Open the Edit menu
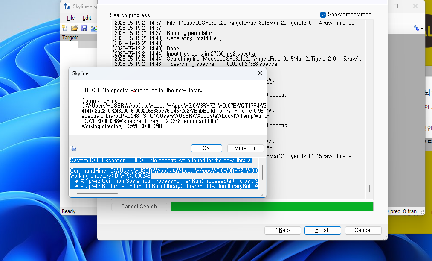Viewport: 432px width, 261px height. [87, 18]
